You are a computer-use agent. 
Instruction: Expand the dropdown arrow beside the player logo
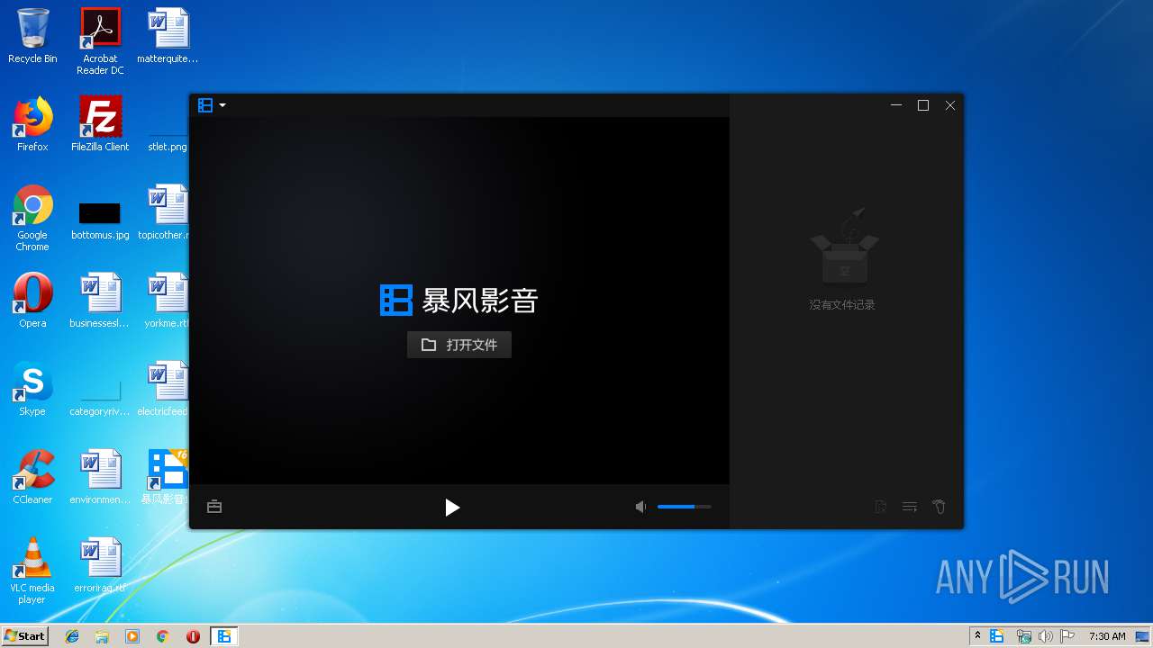tap(222, 105)
